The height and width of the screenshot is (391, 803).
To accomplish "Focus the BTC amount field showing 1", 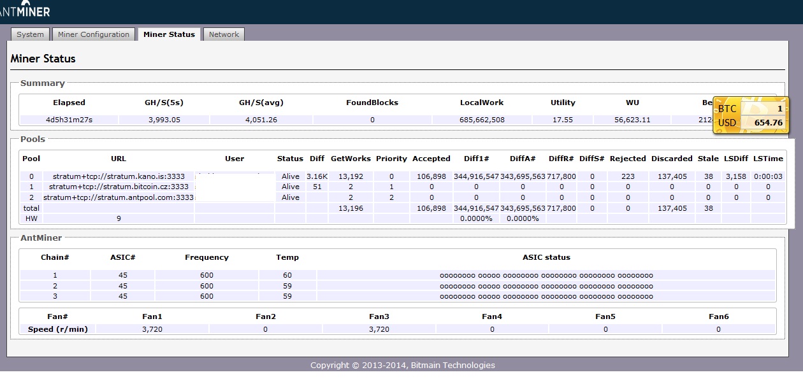I will 763,109.
